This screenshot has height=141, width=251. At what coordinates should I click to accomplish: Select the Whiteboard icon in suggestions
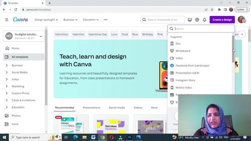click(172, 51)
